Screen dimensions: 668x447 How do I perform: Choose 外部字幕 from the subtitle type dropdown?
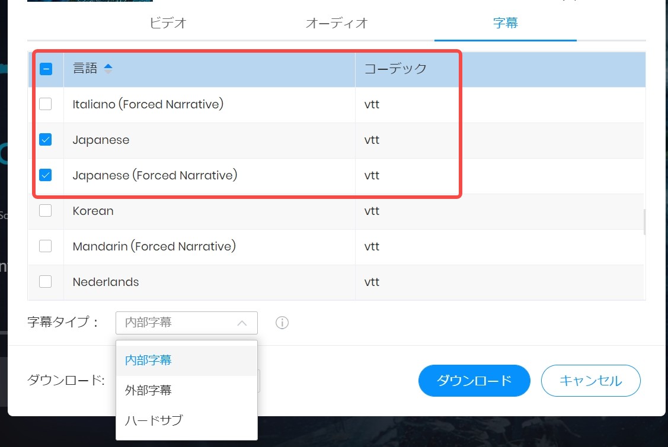147,390
